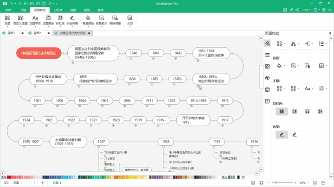Enable the first effect style
The image size is (334, 187).
pyautogui.click(x=282, y=135)
